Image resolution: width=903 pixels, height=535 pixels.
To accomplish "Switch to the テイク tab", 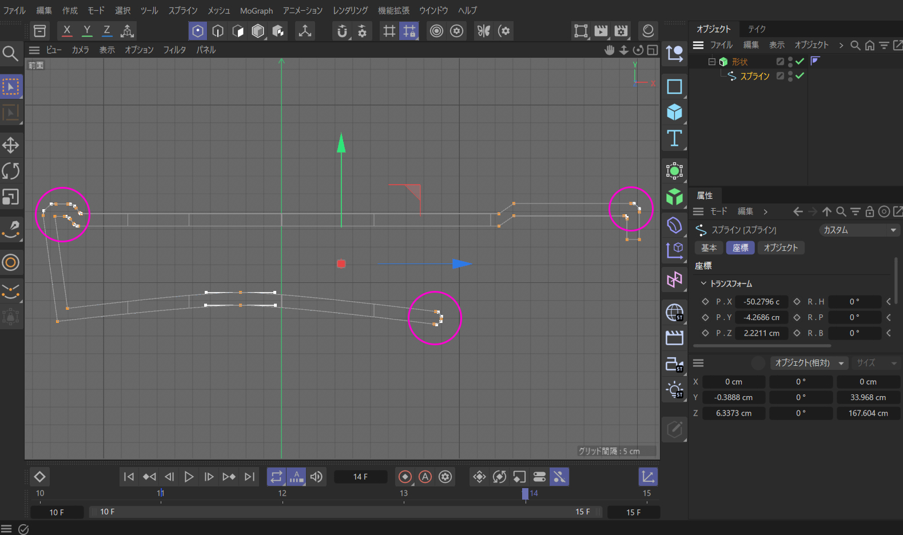I will [757, 29].
